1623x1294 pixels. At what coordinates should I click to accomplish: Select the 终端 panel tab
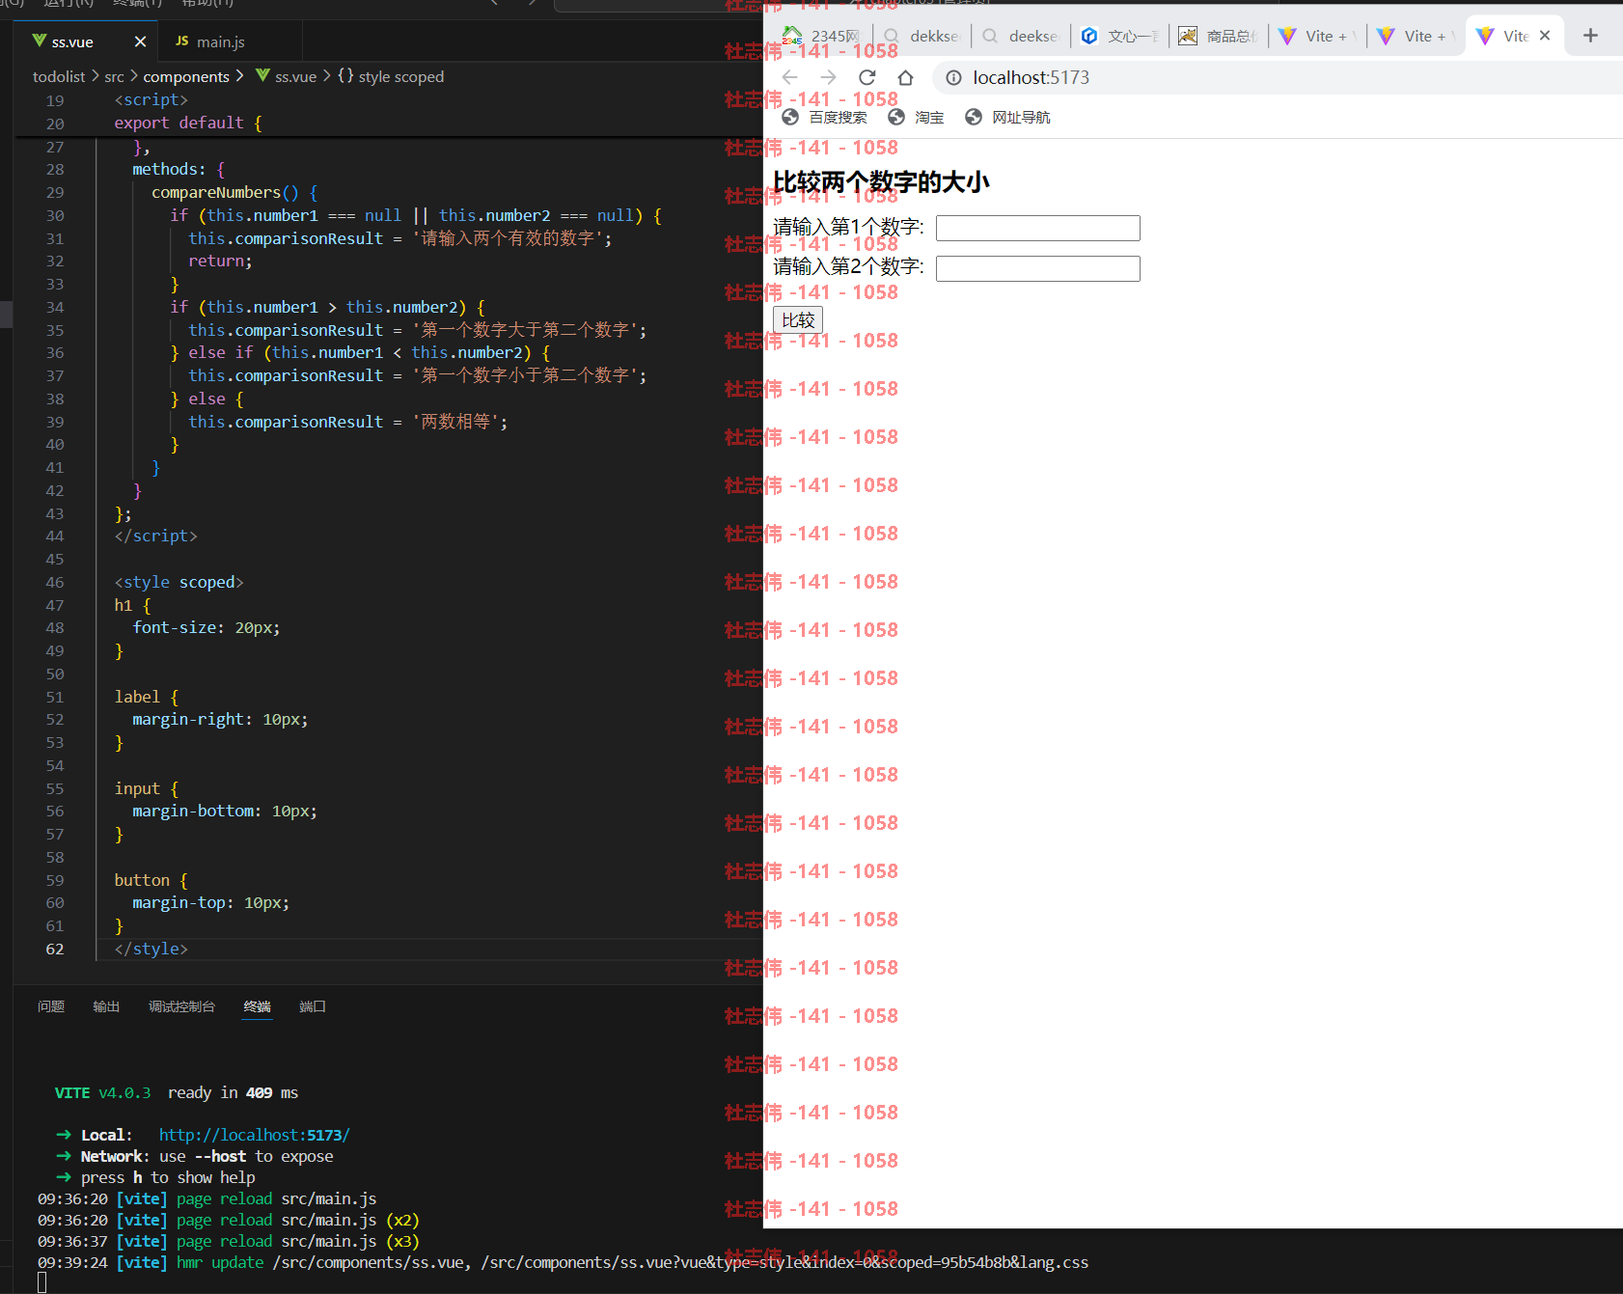click(x=257, y=1006)
